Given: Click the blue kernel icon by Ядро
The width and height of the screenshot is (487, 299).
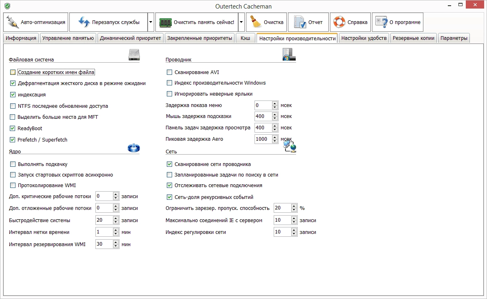Looking at the screenshot, I should [x=134, y=148].
